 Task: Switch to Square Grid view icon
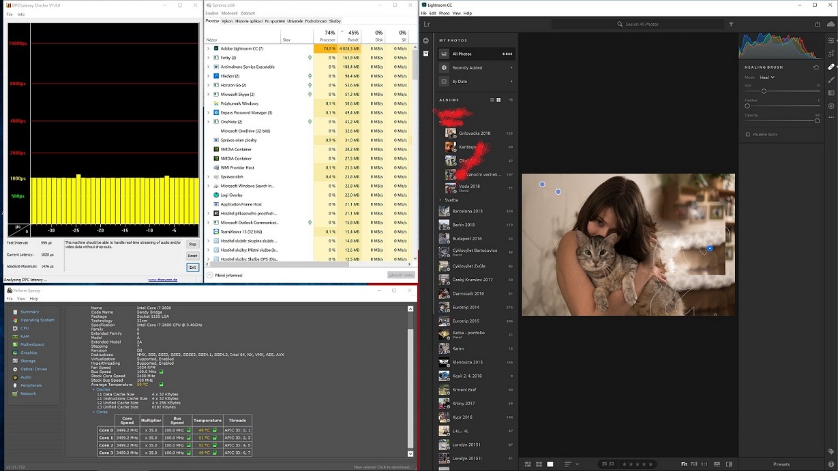click(x=539, y=464)
